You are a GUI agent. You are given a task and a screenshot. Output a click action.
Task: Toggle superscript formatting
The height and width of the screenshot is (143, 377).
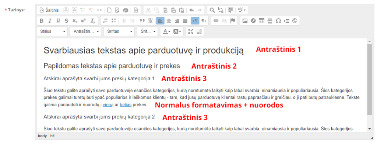pos(83,21)
